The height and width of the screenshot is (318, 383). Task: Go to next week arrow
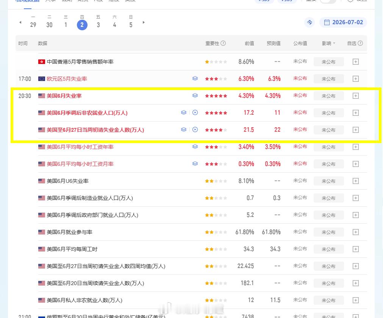[x=144, y=22]
